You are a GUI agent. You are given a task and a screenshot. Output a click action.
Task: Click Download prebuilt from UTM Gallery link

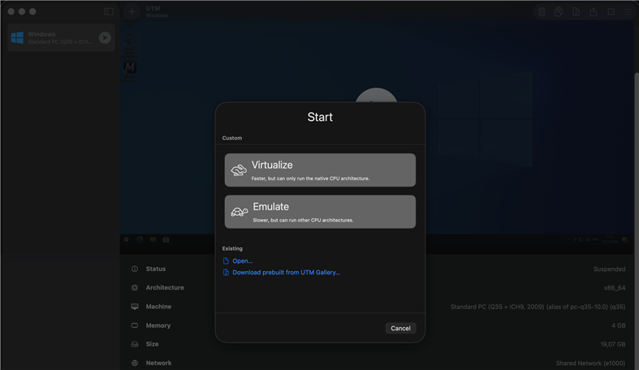point(286,273)
